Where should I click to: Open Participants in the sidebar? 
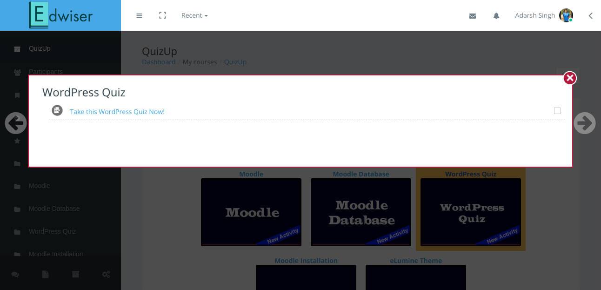pyautogui.click(x=46, y=72)
